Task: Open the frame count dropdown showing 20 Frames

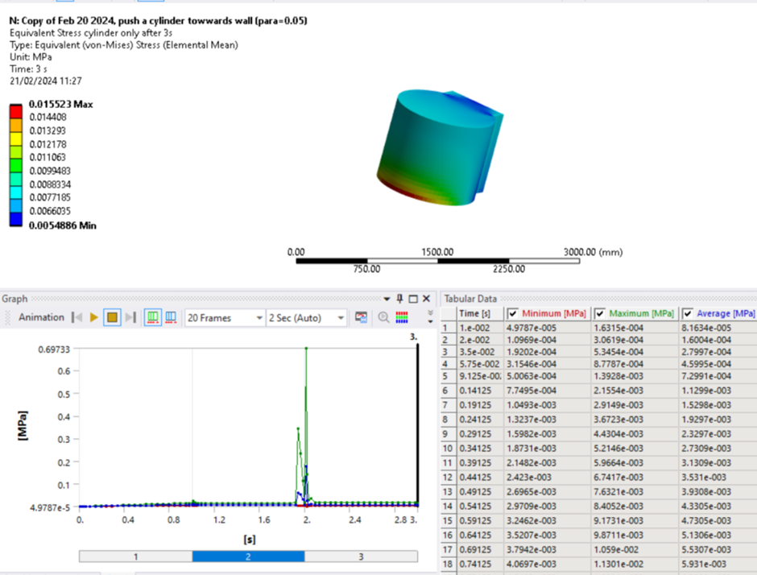Action: point(225,317)
